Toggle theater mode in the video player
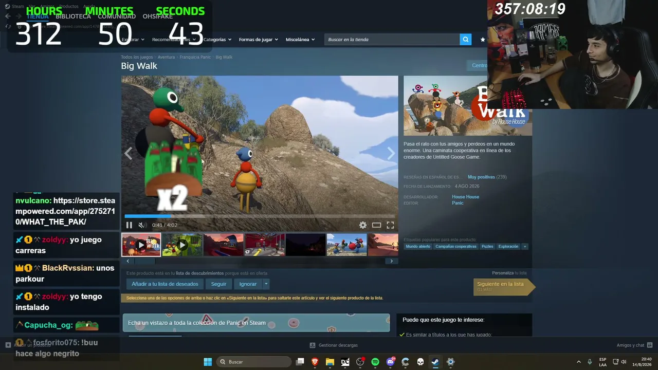Viewport: 658px width, 370px height. click(x=376, y=225)
